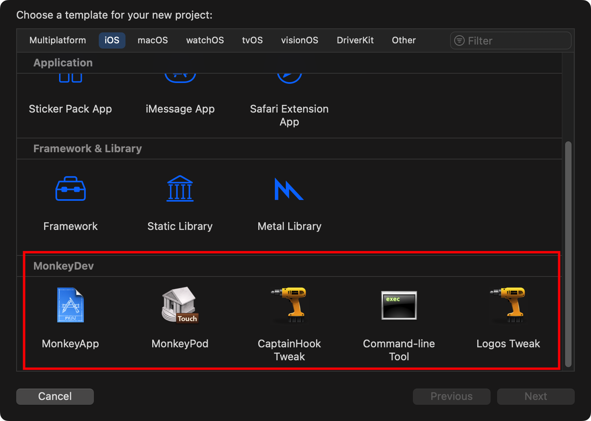
Task: Select the iMessage App label
Action: 180,109
